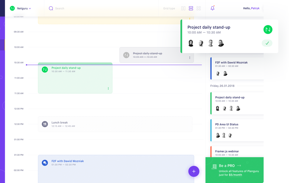This screenshot has width=289, height=183.
Task: Select the four-tile grid type icon
Action: [x=198, y=9]
